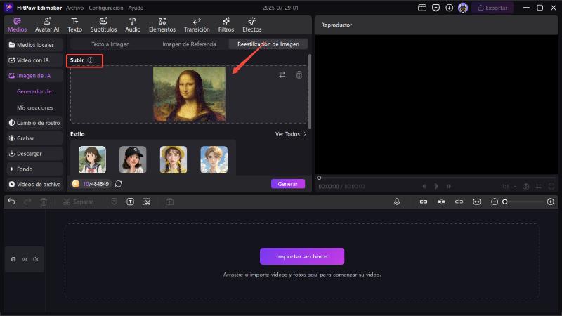Start voice recording with microphone

tap(397, 202)
